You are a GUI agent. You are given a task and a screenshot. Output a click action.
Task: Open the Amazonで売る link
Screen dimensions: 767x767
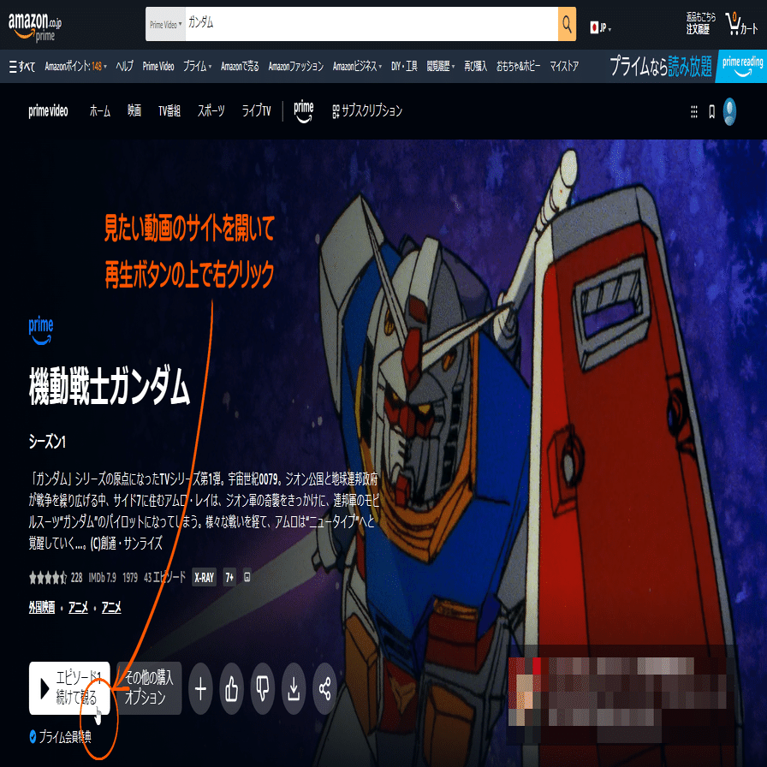(240, 67)
